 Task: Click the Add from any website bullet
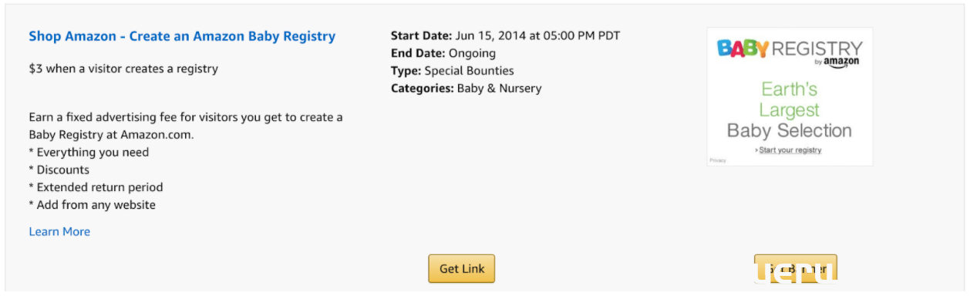(x=92, y=205)
